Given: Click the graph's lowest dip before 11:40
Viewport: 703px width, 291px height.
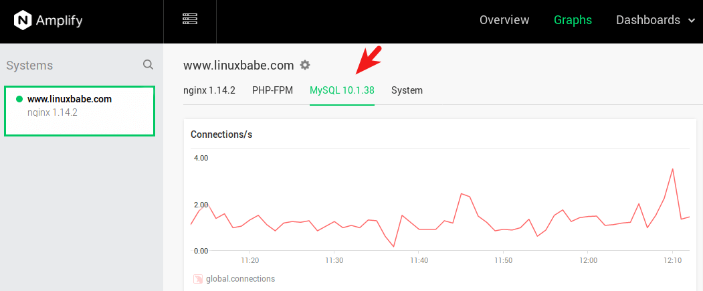Looking at the screenshot, I should (x=393, y=246).
